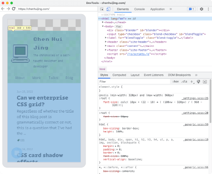Select the Styles pane tab

[x=104, y=75]
